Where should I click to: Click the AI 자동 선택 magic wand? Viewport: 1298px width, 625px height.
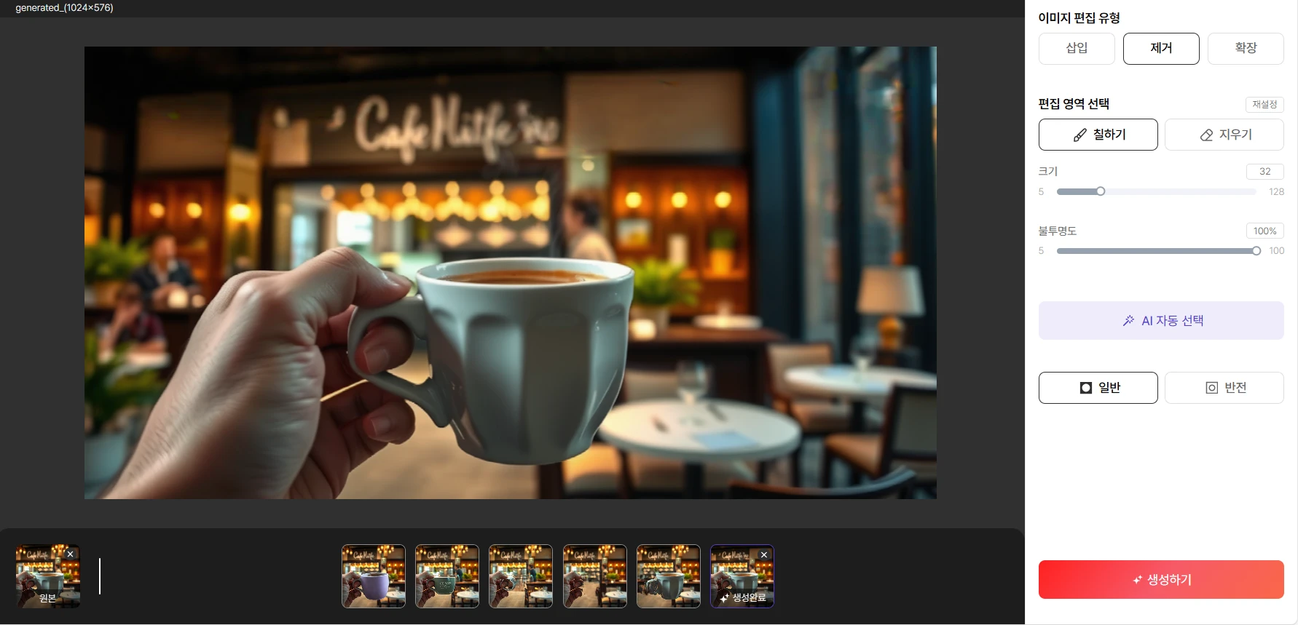click(x=1161, y=321)
